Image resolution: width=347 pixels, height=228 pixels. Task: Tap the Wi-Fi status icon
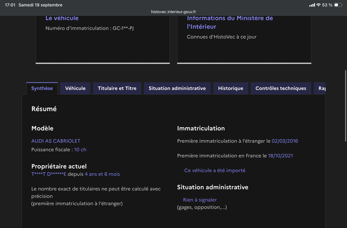pyautogui.click(x=318, y=5)
